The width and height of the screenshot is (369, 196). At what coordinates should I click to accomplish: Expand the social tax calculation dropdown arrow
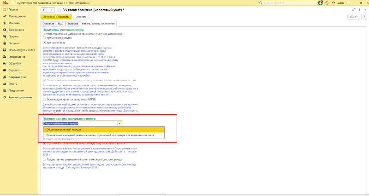120,124
